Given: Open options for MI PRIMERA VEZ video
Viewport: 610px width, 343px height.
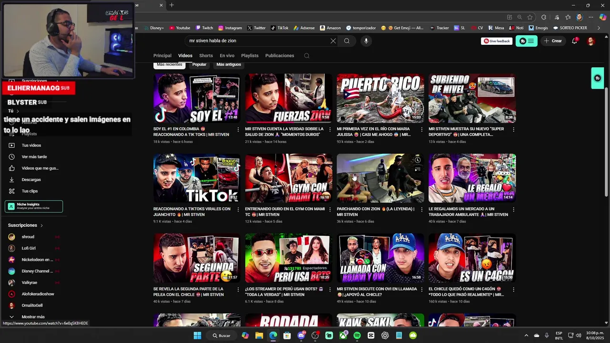Looking at the screenshot, I should click(x=421, y=129).
